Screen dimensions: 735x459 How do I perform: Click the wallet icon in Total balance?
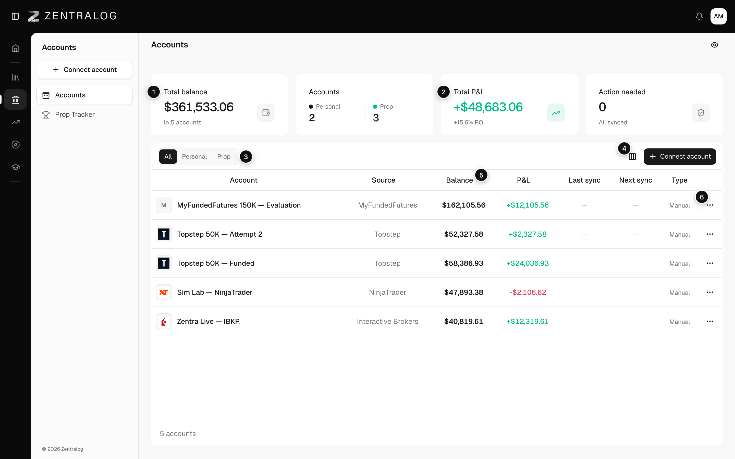[266, 113]
